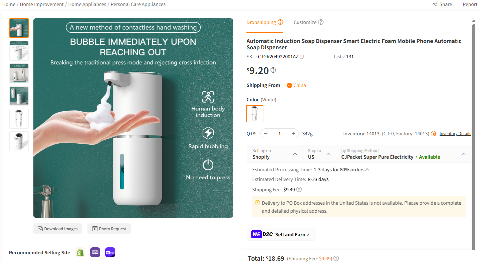Select China as the Shipping From origin
Screen dimensions: 481x262
pyautogui.click(x=296, y=85)
